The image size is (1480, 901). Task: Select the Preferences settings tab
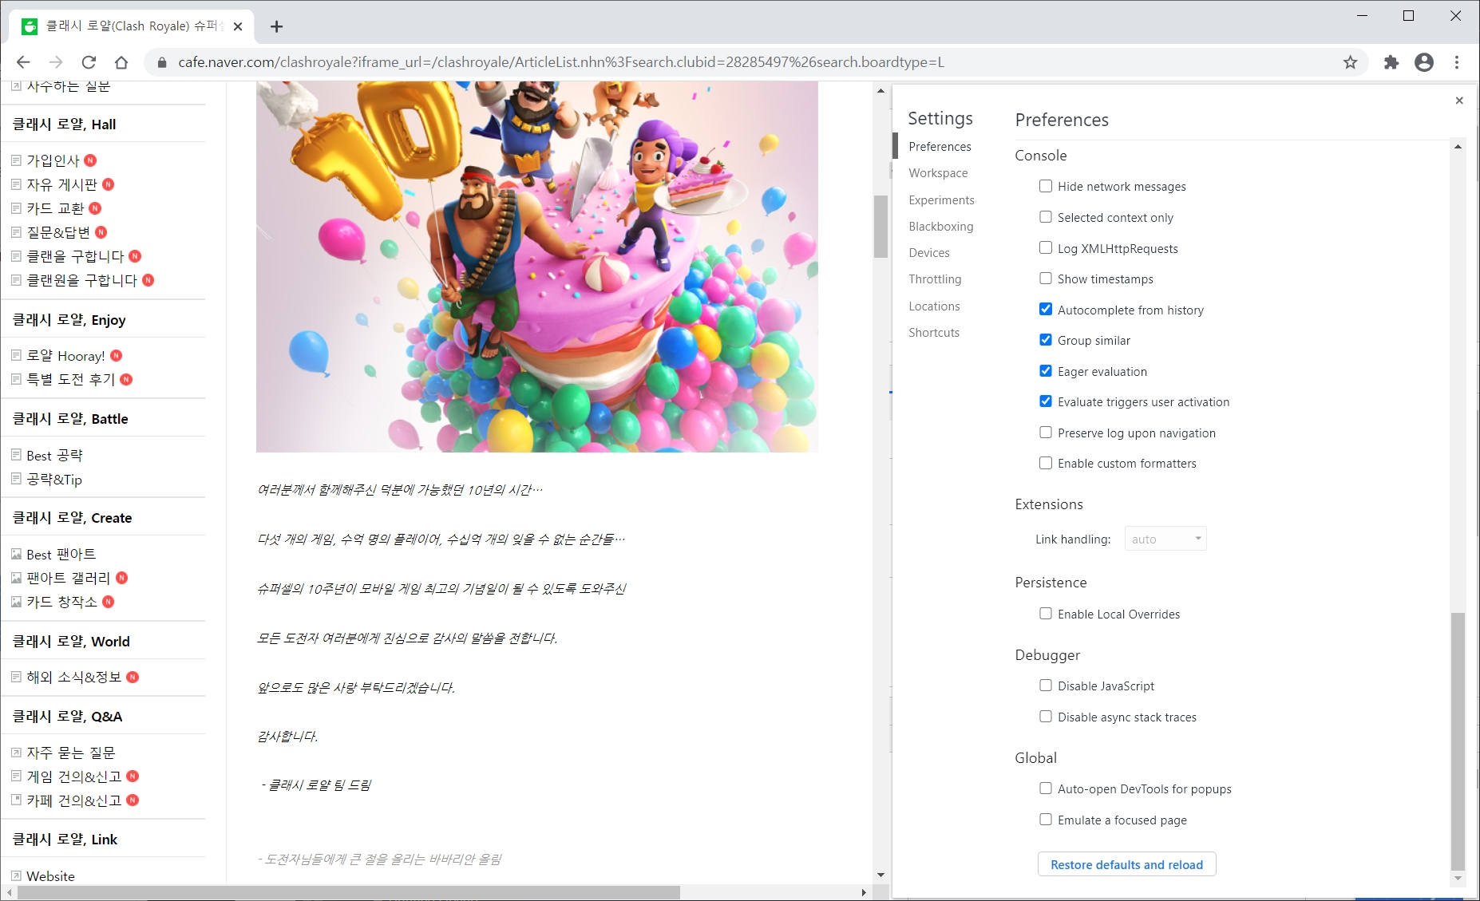point(940,147)
